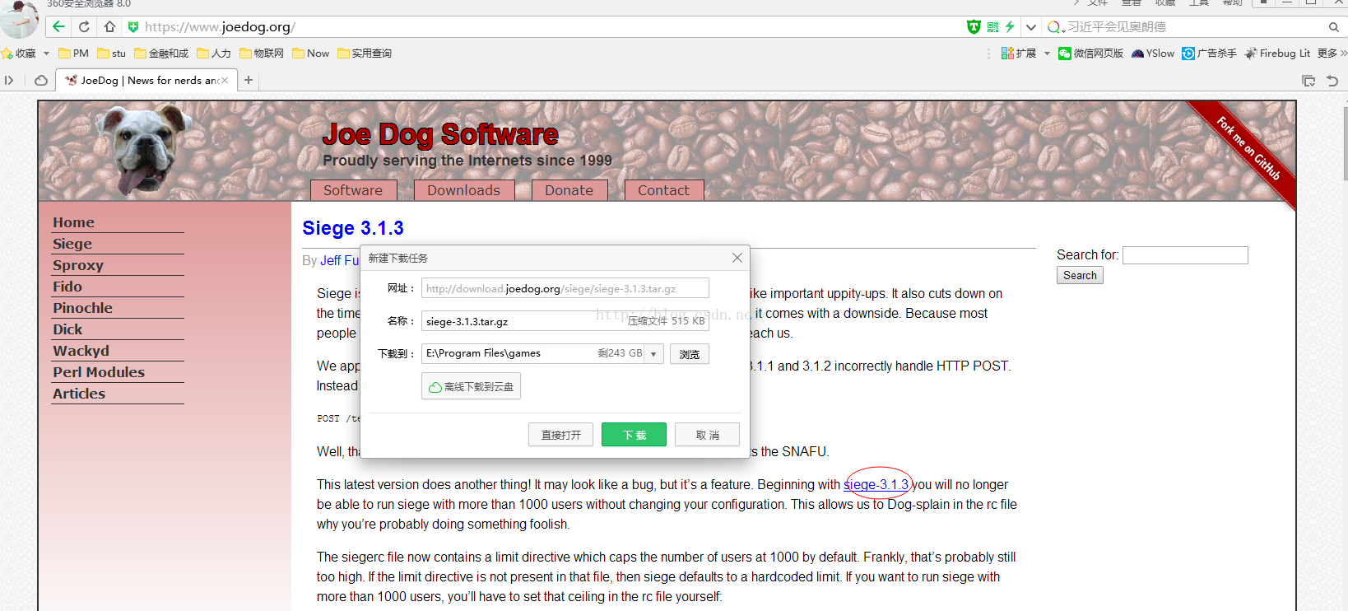Go back with the green arrow button
This screenshot has height=611, width=1348.
pyautogui.click(x=58, y=26)
